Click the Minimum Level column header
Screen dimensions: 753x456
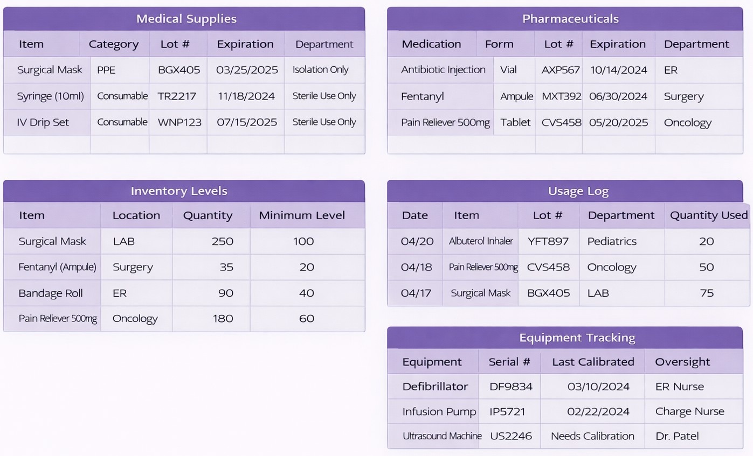tap(302, 215)
